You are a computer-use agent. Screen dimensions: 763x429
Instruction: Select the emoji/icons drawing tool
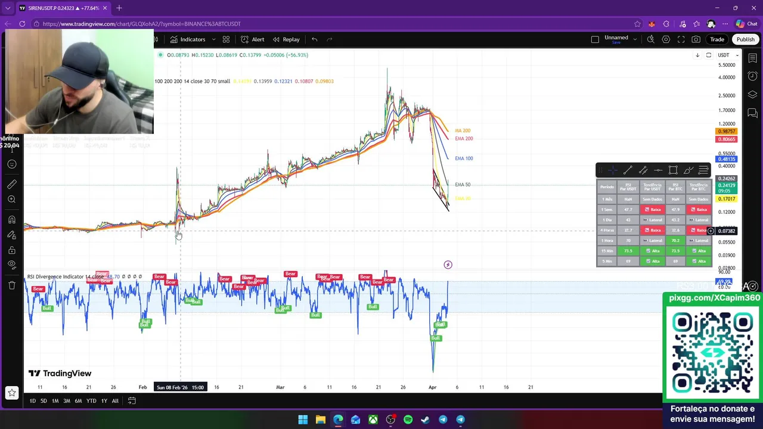(11, 164)
